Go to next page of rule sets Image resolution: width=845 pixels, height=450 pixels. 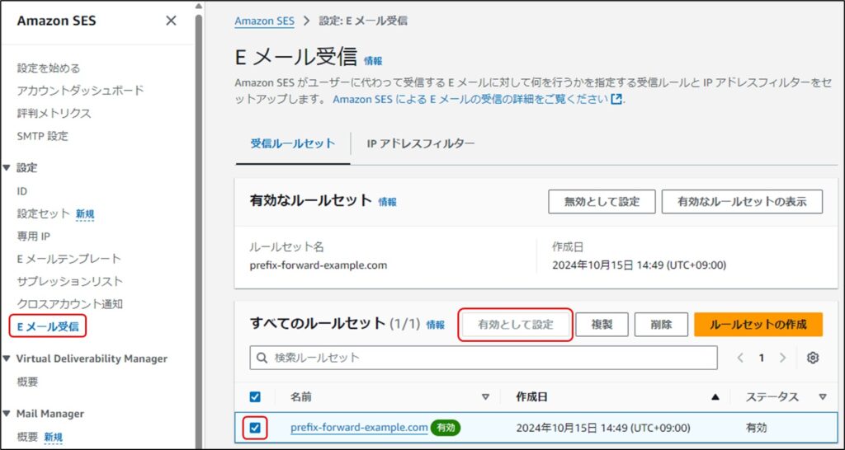coord(782,358)
